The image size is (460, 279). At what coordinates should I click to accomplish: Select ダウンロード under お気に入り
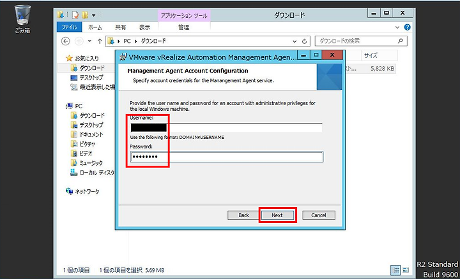(x=92, y=68)
